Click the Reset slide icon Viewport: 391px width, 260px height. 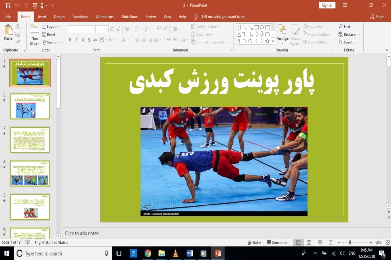[48, 35]
